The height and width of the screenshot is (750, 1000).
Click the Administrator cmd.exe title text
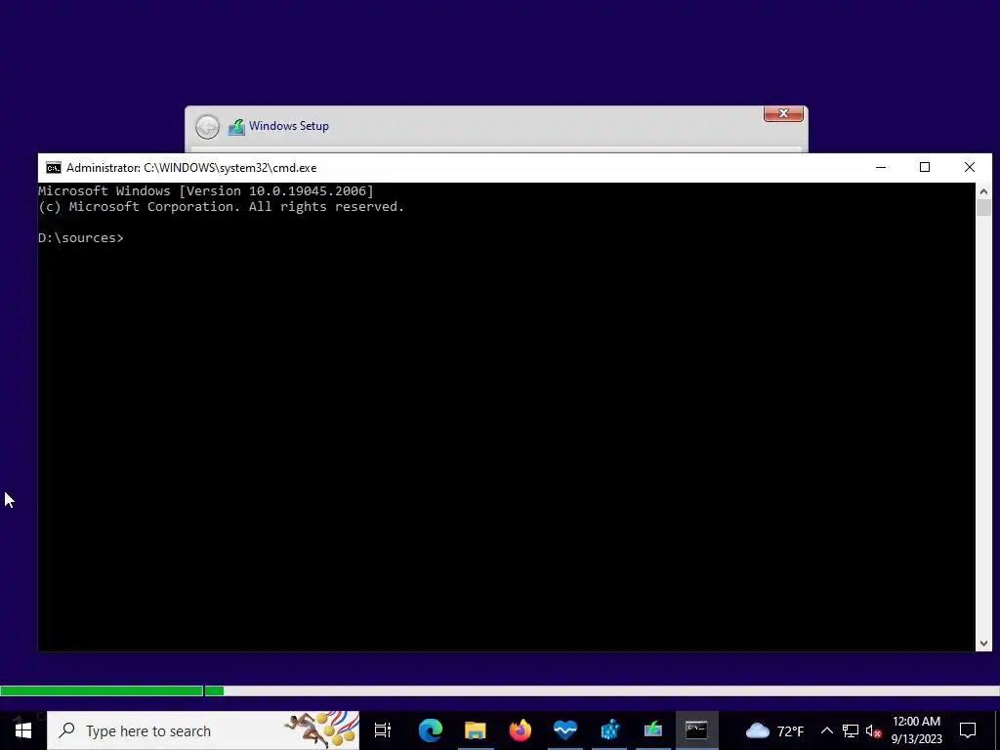click(x=191, y=168)
